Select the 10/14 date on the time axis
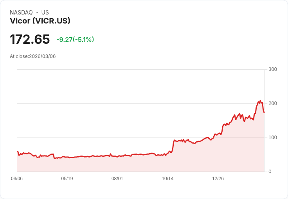Screen dimensions: 288x199 pyautogui.click(x=167, y=179)
